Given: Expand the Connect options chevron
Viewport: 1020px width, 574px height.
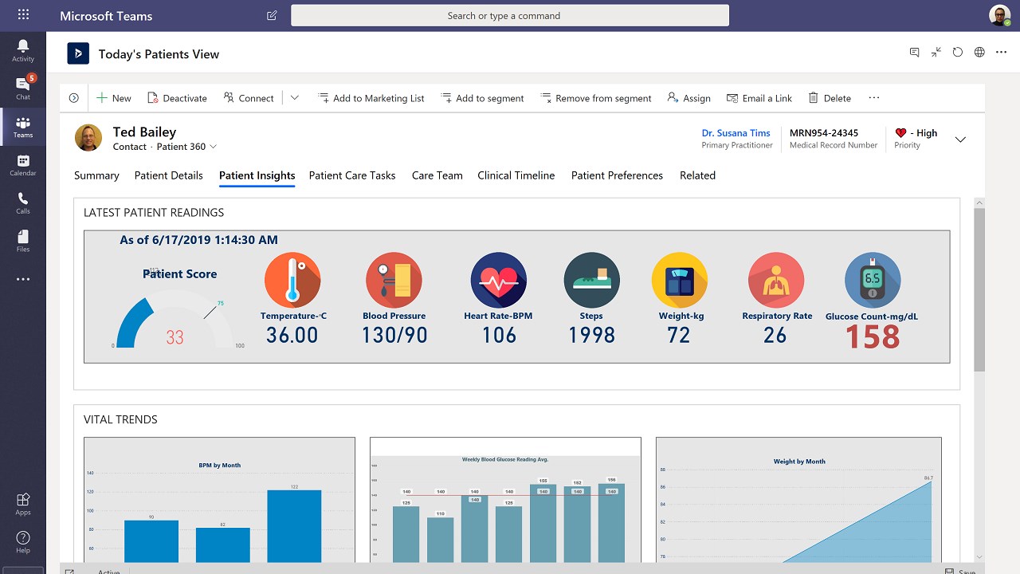Looking at the screenshot, I should coord(294,98).
